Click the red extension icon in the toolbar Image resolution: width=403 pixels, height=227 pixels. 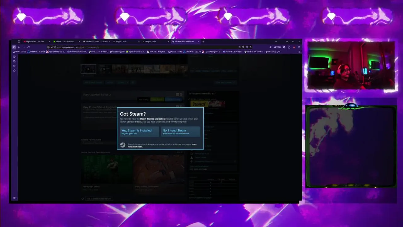[x=294, y=47]
